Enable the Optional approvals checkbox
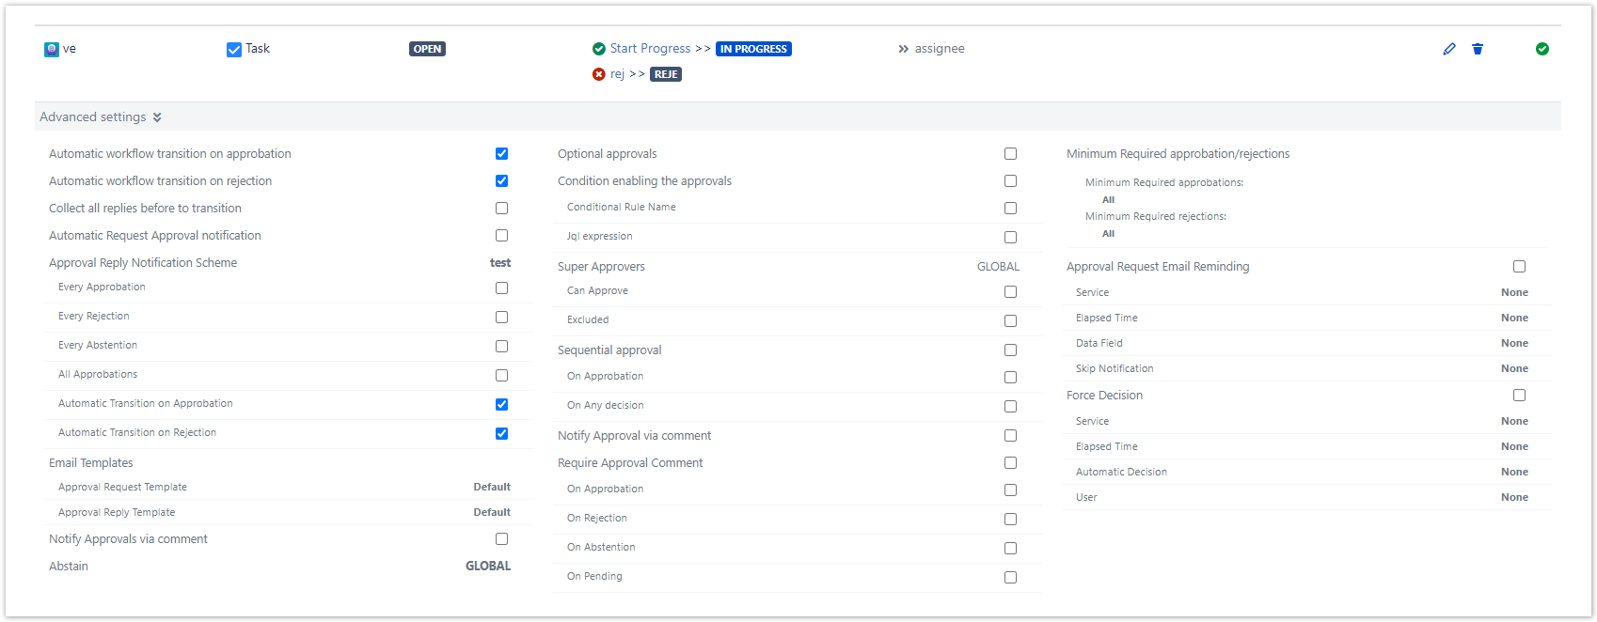Image resolution: width=1597 pixels, height=622 pixels. coord(1010,153)
